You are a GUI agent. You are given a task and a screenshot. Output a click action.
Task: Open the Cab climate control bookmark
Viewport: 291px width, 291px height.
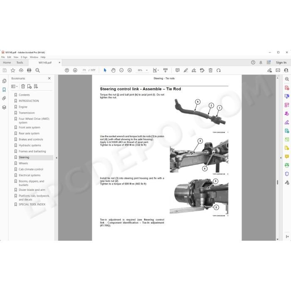coord(31,169)
